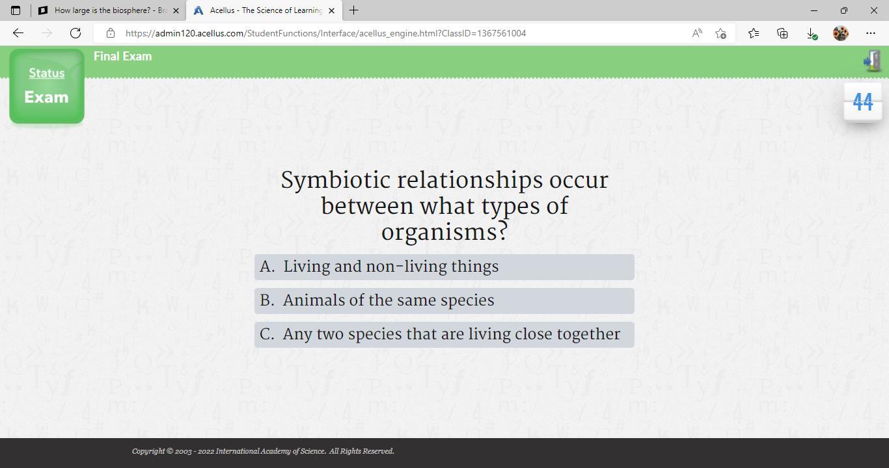Choose answer A Living and non-living things
889x468 pixels.
(x=444, y=267)
